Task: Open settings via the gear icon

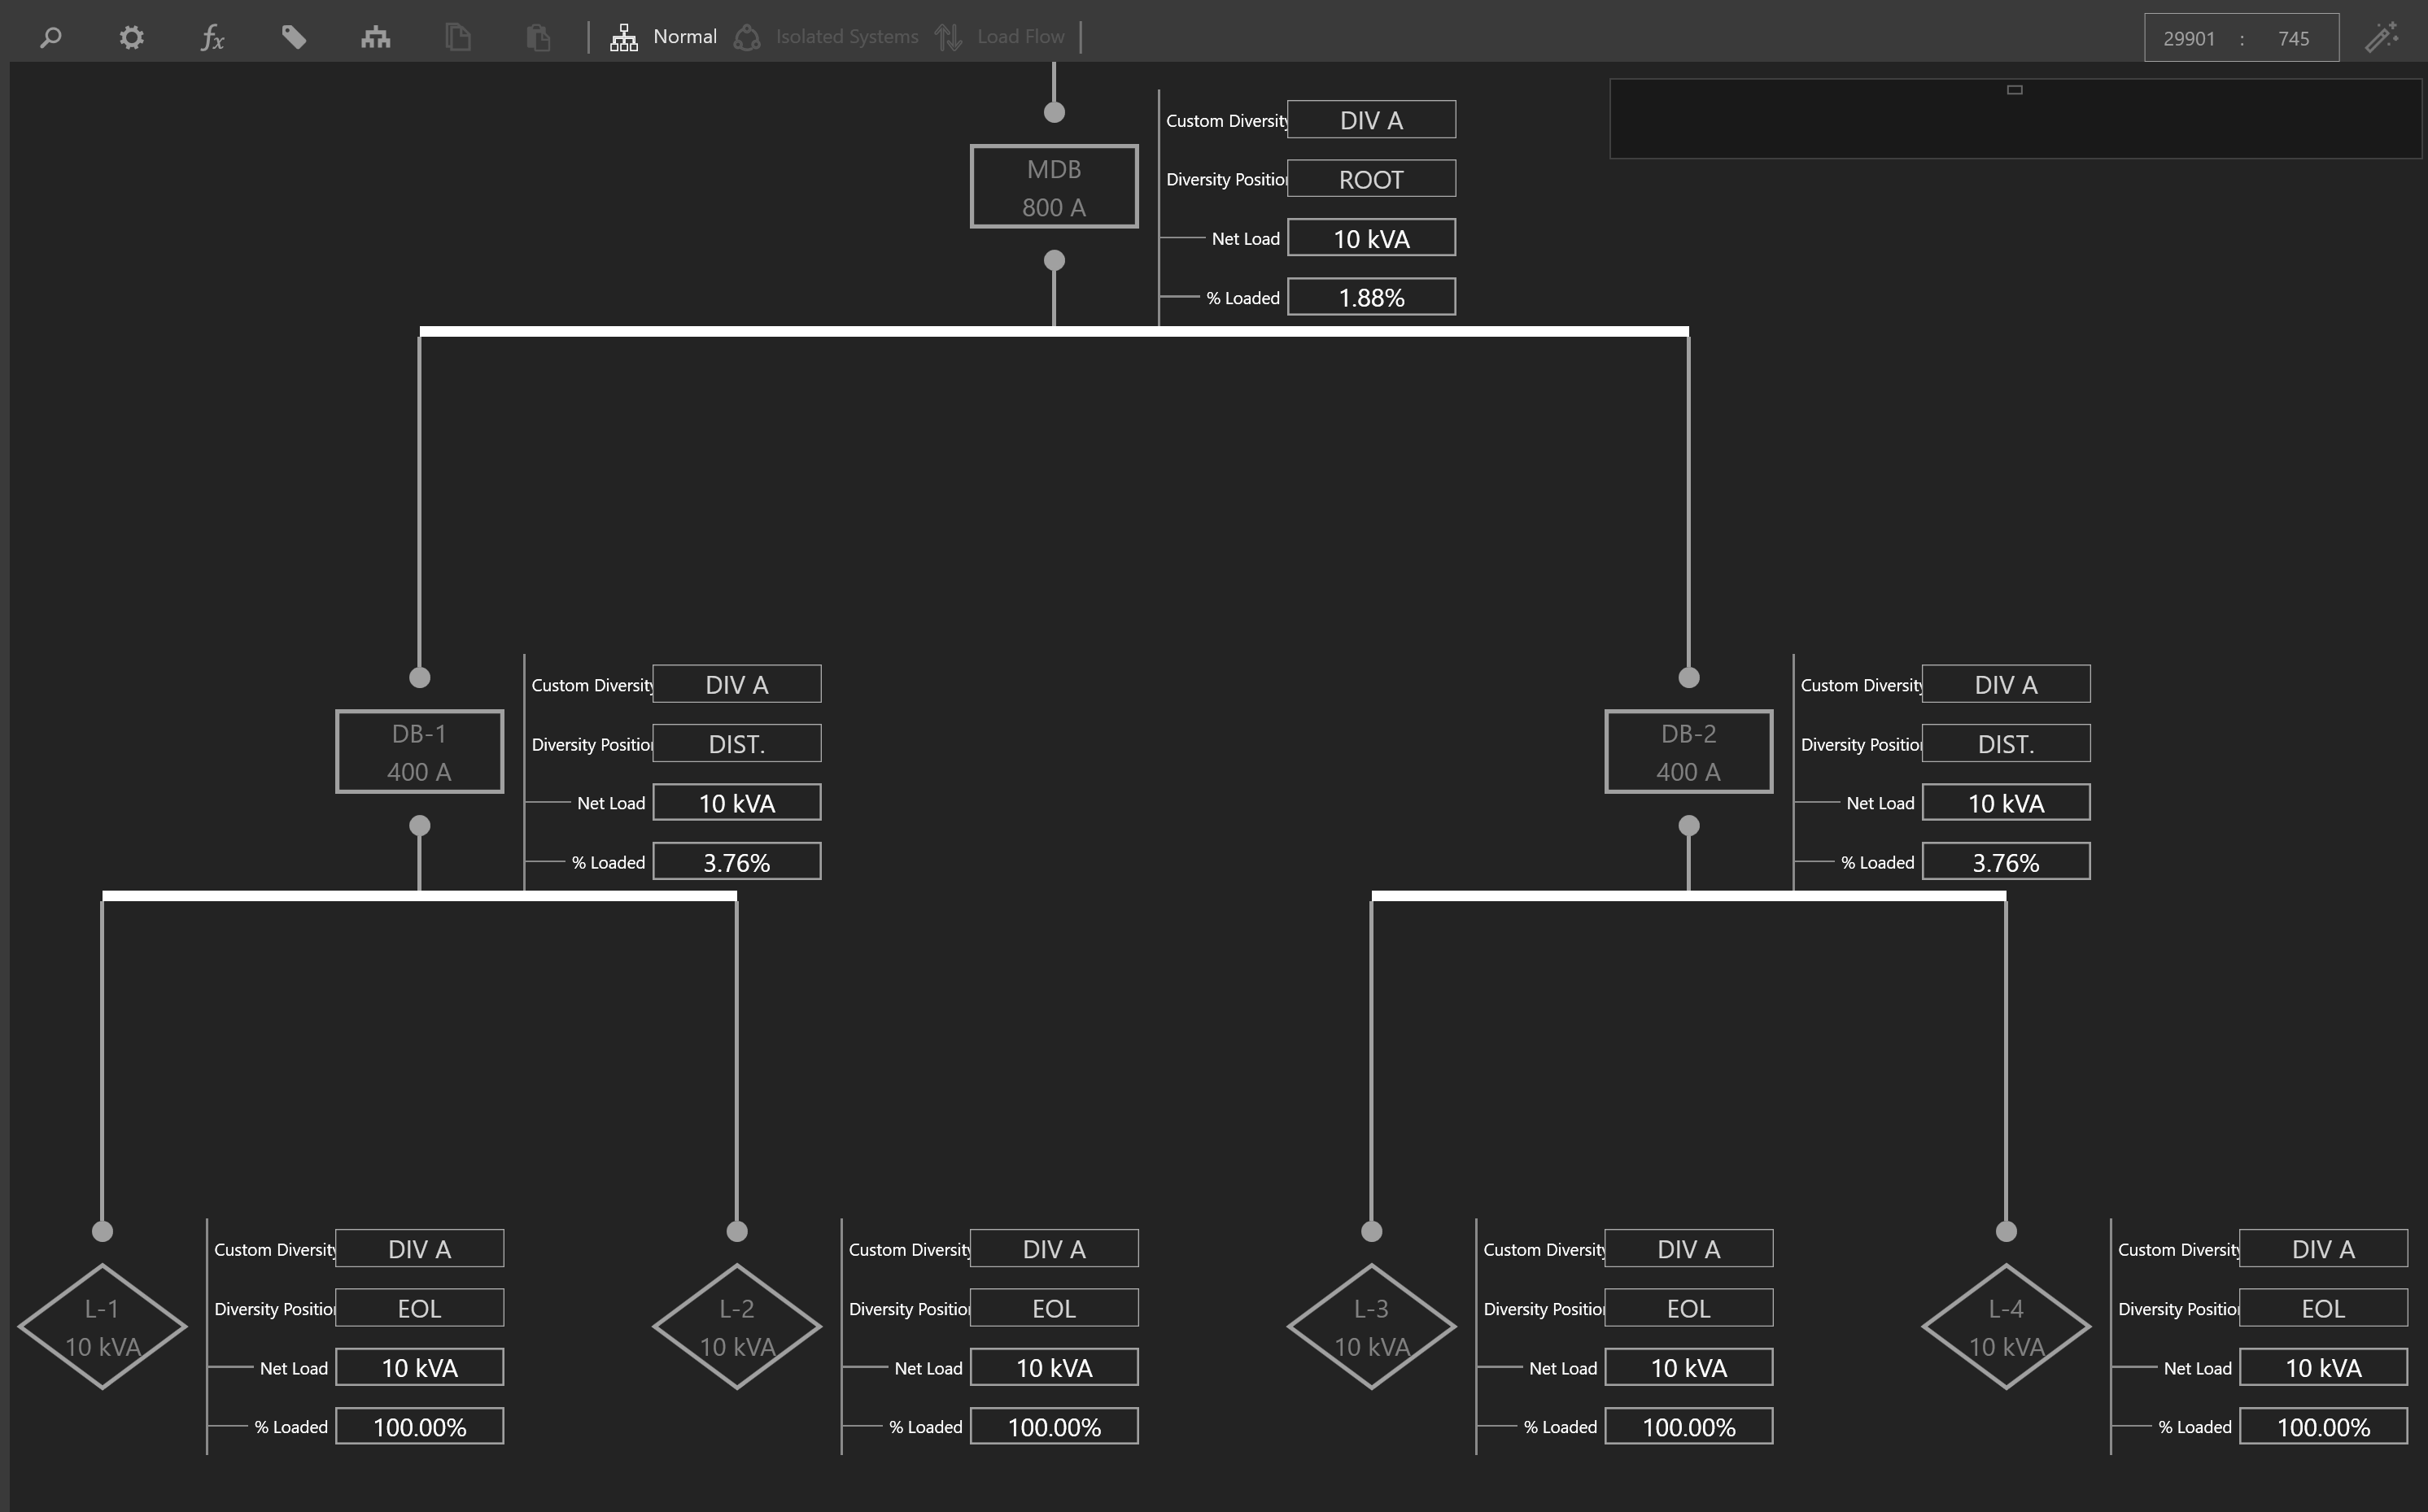Action: 131,38
